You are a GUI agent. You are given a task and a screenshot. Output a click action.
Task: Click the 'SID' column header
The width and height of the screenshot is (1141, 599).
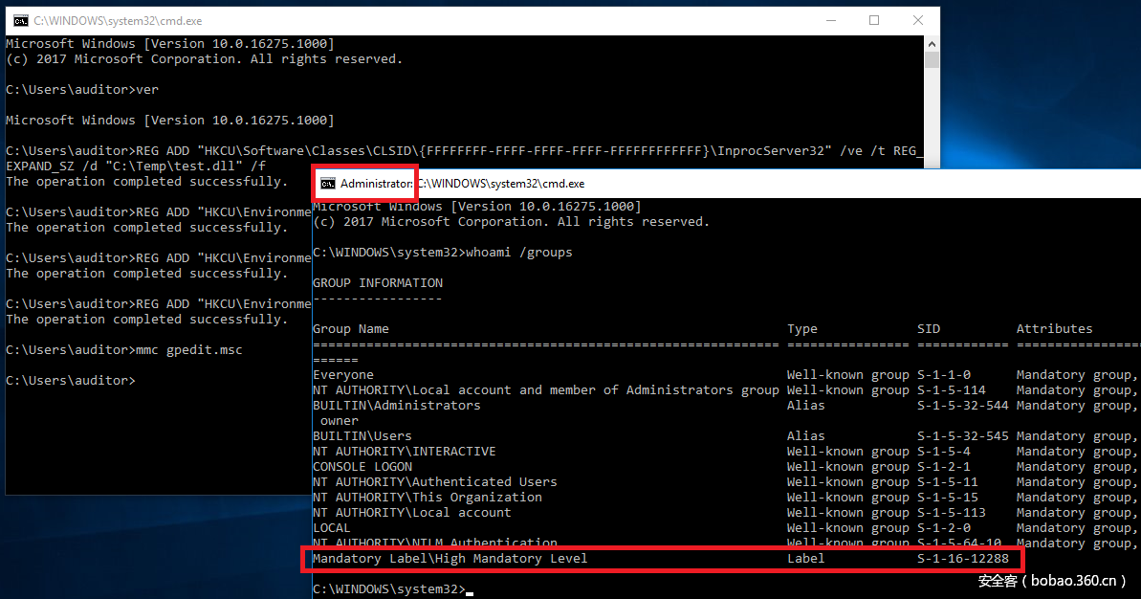click(929, 329)
